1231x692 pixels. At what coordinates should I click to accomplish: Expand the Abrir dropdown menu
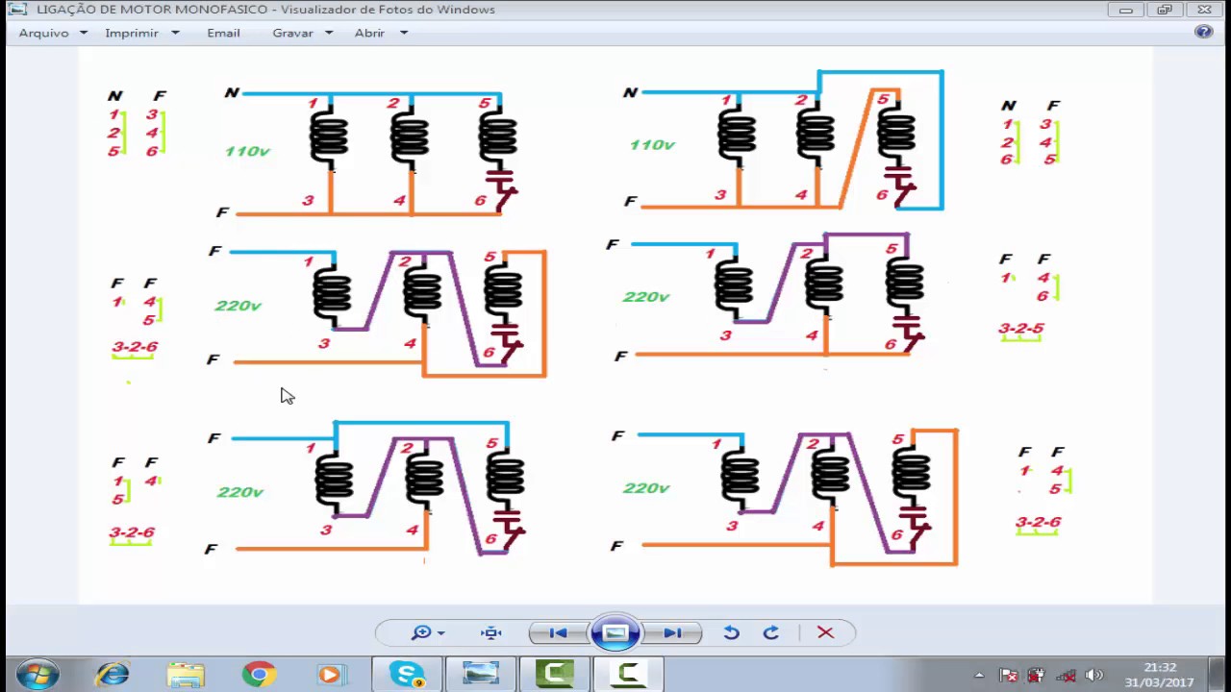point(381,33)
